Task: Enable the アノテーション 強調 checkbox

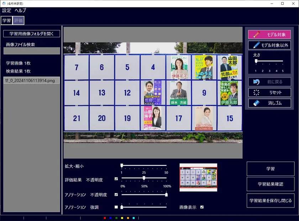Action: click(x=116, y=206)
